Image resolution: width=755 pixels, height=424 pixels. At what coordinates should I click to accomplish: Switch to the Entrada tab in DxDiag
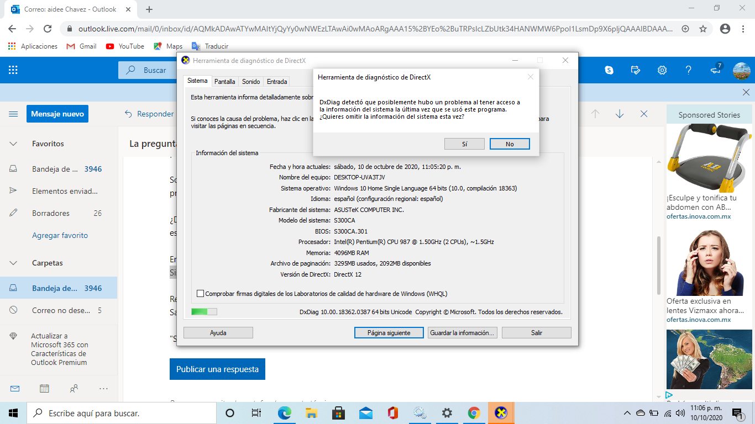(277, 82)
